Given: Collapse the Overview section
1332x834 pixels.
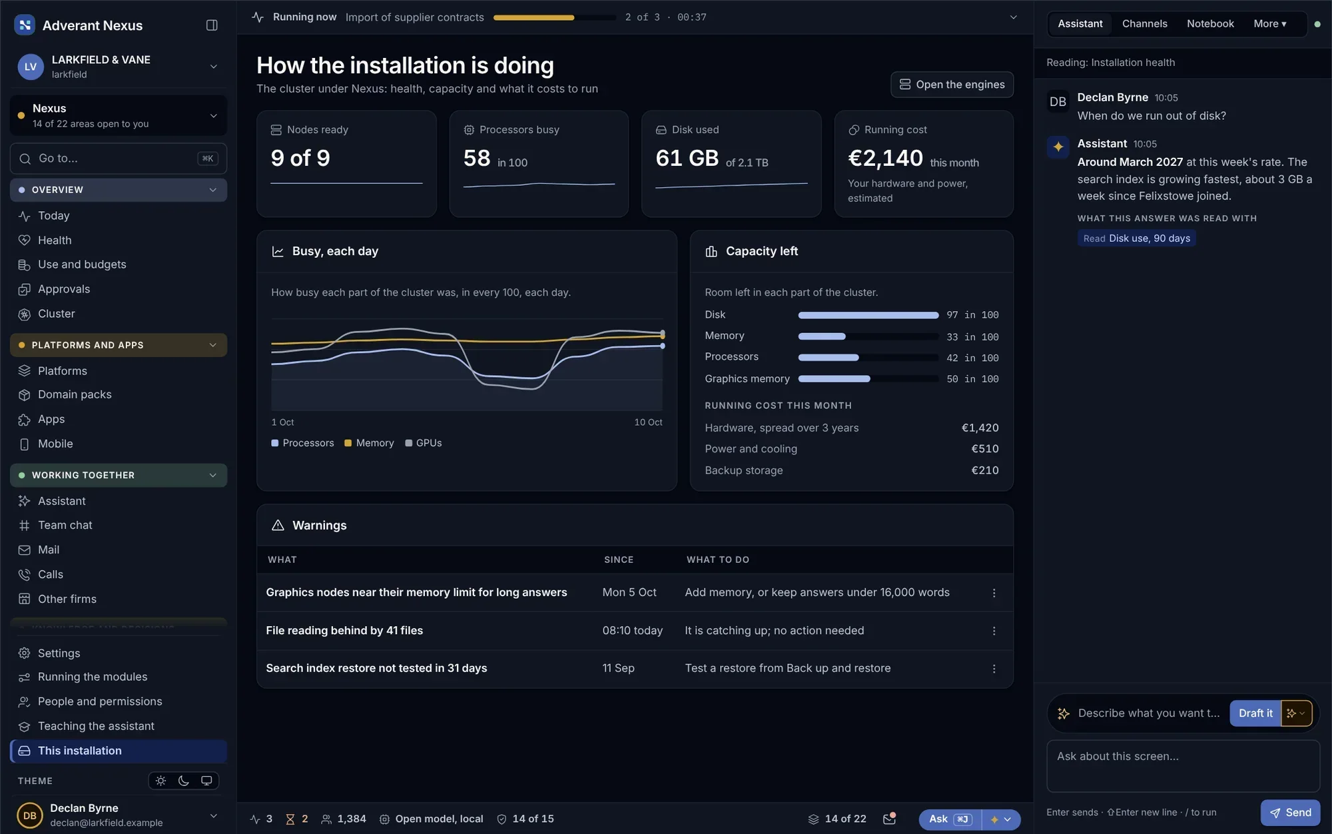Looking at the screenshot, I should pos(119,190).
